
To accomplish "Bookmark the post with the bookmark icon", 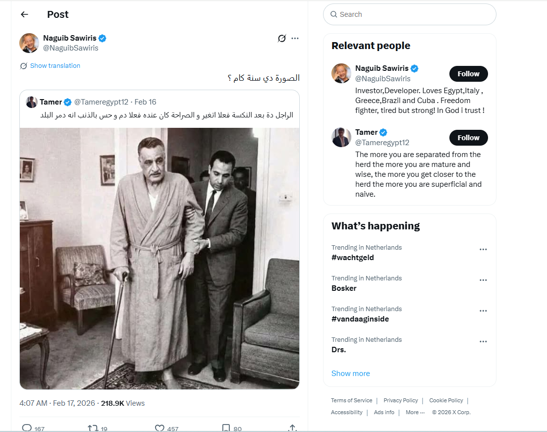I will coord(226,428).
